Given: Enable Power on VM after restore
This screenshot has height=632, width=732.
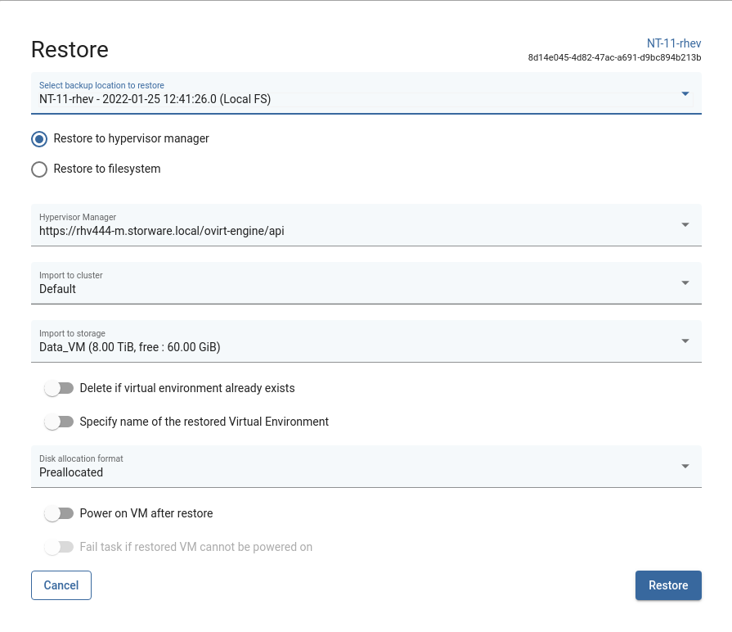Looking at the screenshot, I should point(59,513).
